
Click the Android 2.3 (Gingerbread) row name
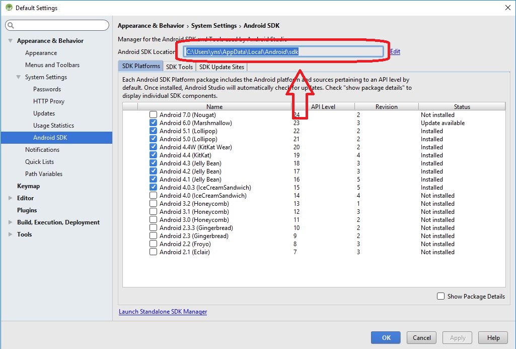point(194,236)
